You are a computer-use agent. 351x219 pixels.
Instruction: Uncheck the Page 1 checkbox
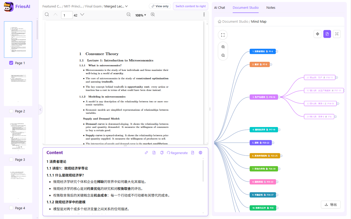click(11, 63)
